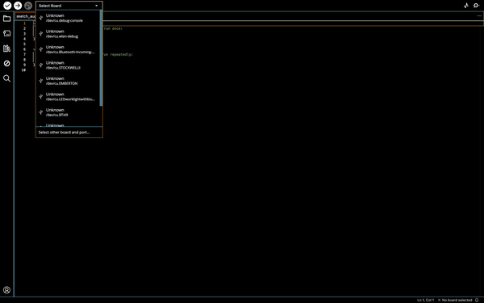Select the cu.STOCKWELLII port
484x303 pixels.
coord(68,65)
